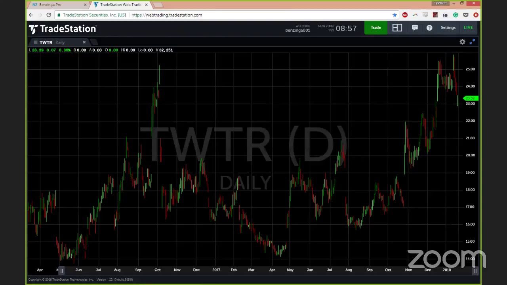The image size is (507, 285).
Task: Grab the left timeline range handle
Action: pyautogui.click(x=61, y=270)
